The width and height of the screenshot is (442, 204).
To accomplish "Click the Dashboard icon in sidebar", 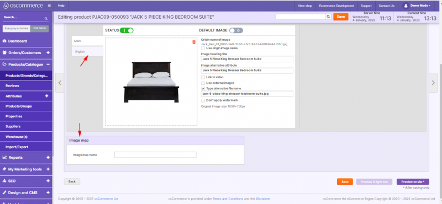I will 4,41.
